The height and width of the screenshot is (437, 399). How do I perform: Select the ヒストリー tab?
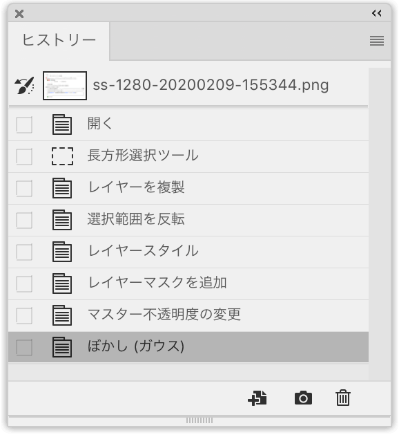[x=59, y=40]
